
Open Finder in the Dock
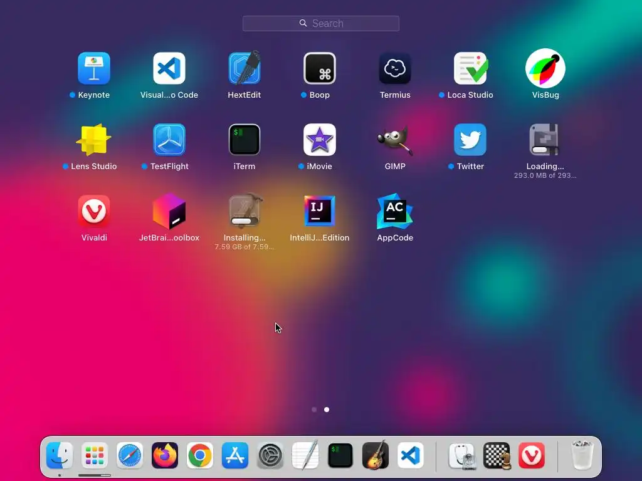coord(60,455)
